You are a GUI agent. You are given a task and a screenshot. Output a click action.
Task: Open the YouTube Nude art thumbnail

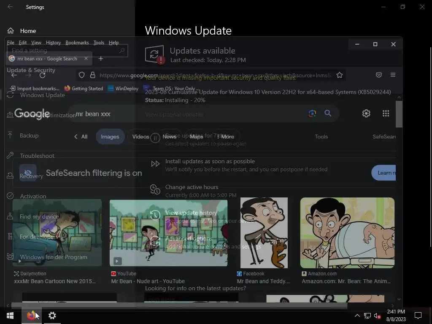pyautogui.click(x=169, y=233)
